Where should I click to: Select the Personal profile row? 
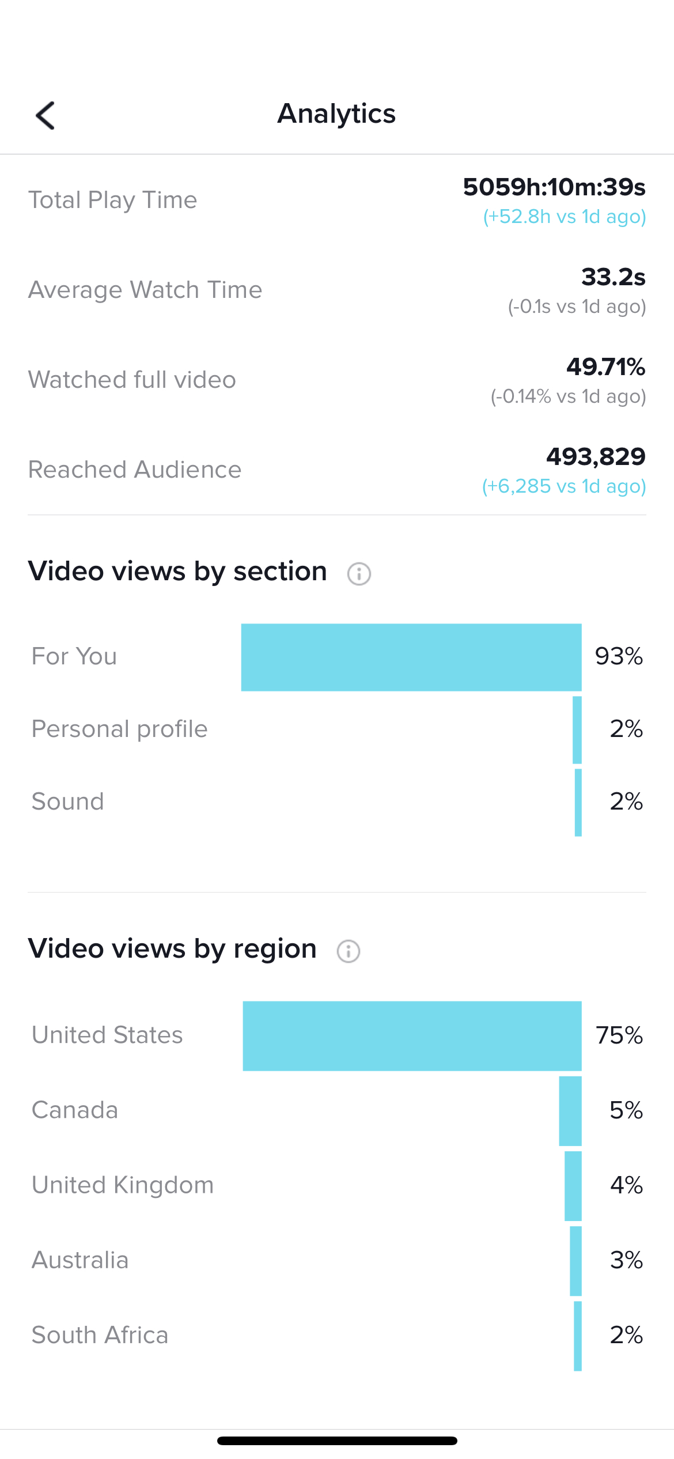coord(337,729)
